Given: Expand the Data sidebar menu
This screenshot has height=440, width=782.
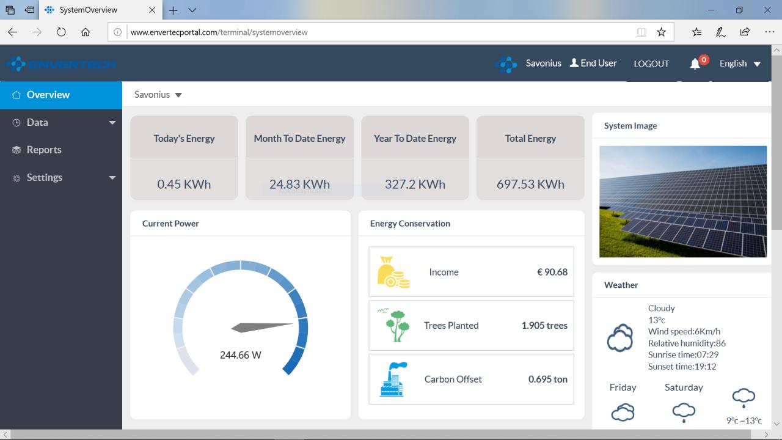Looking at the screenshot, I should tap(61, 122).
